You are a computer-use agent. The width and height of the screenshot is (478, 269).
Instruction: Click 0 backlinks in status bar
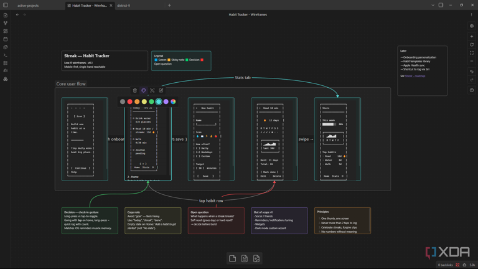[x=445, y=265]
